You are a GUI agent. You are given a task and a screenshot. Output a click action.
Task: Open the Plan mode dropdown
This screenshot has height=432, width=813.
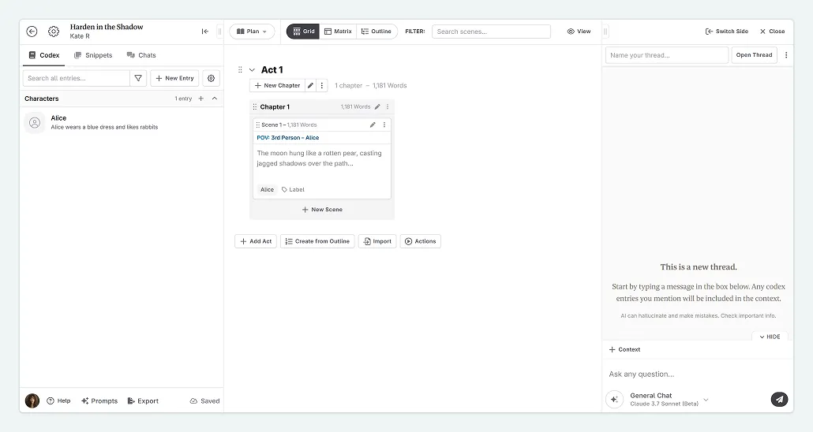click(x=252, y=32)
